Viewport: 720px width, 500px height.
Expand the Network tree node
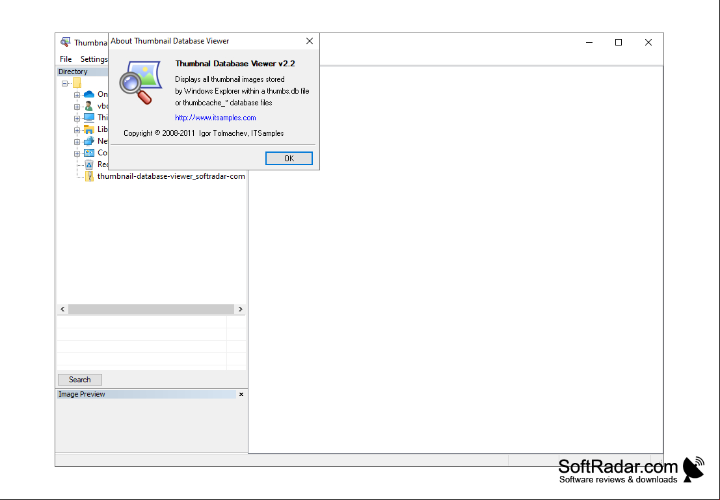pos(77,142)
